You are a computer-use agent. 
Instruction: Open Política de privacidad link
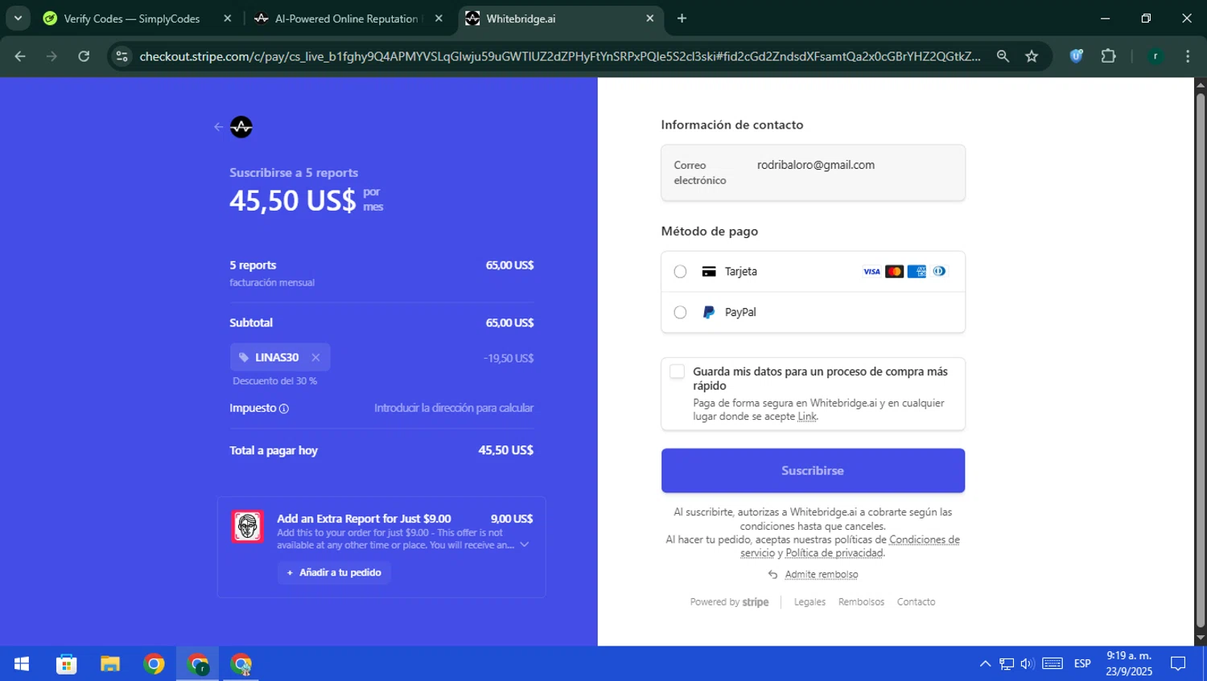pyautogui.click(x=834, y=553)
